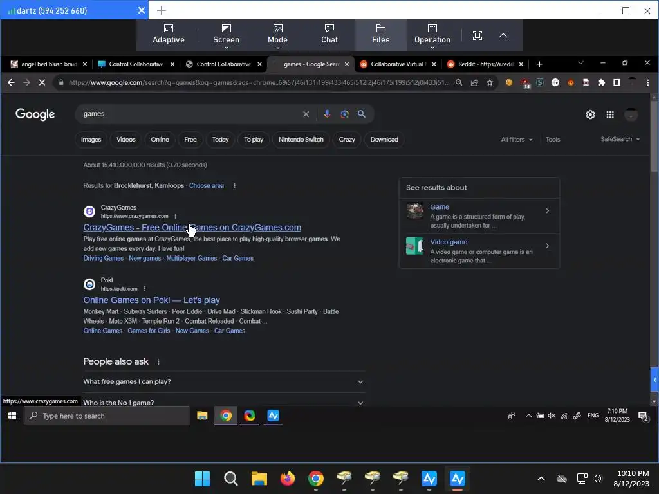Click Choose area link
Screen dimensions: 659x494
(207, 185)
